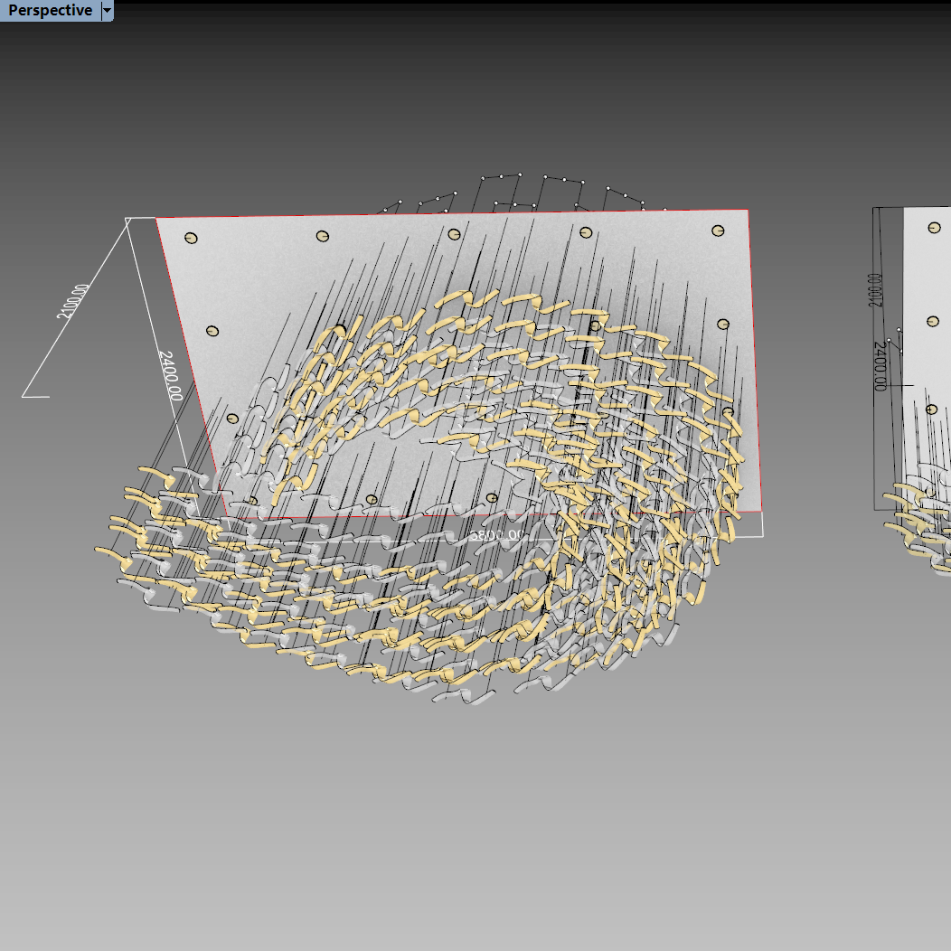
Task: Select fourth hole from left in top row
Action: coord(586,232)
